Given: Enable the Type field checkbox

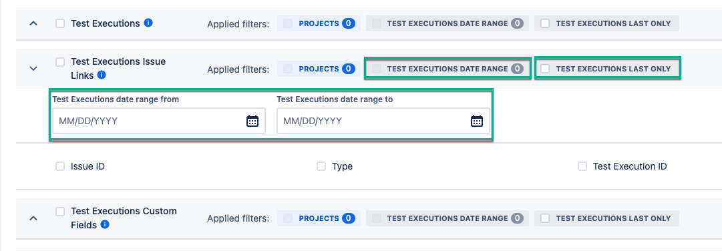Looking at the screenshot, I should 321,166.
